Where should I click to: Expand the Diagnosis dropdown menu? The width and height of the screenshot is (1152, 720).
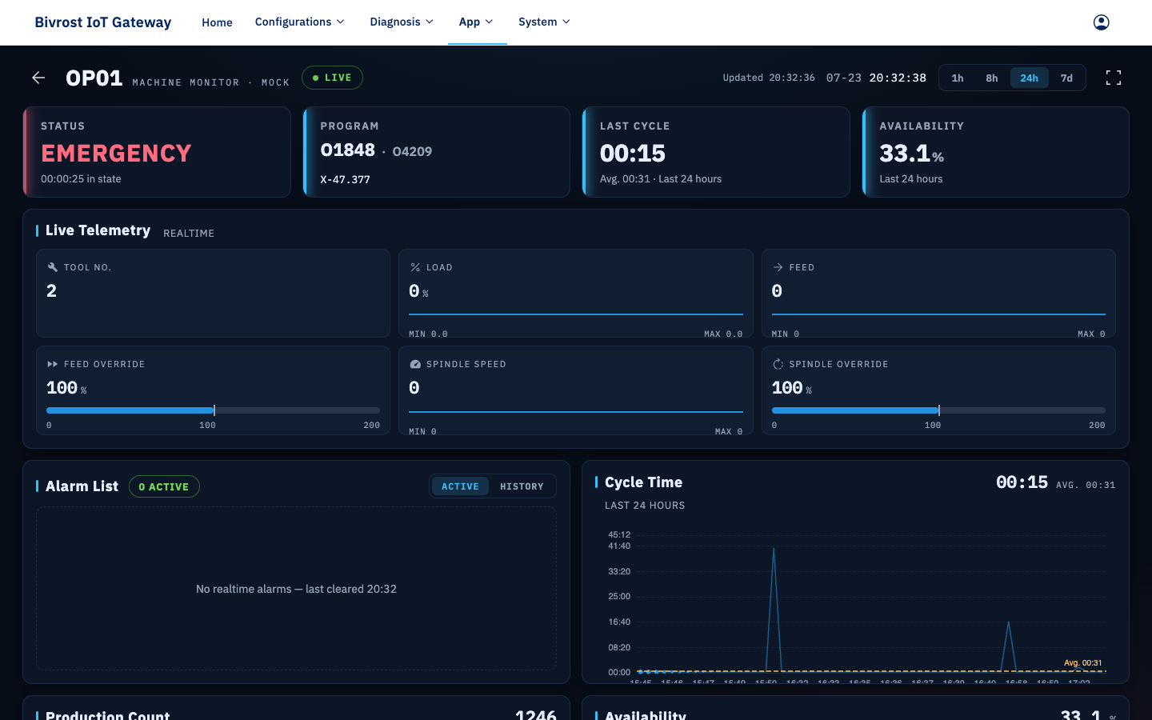click(x=402, y=22)
